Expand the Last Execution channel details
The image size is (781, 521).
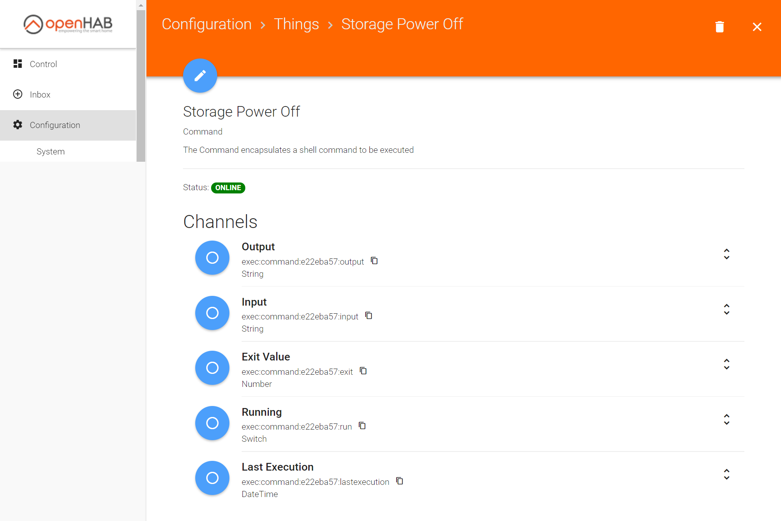pyautogui.click(x=726, y=474)
